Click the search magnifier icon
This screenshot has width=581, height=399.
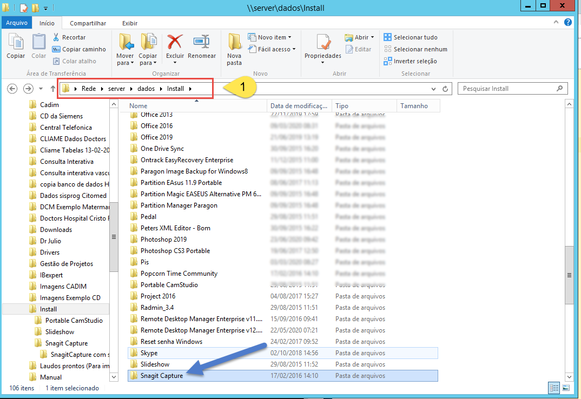click(559, 89)
